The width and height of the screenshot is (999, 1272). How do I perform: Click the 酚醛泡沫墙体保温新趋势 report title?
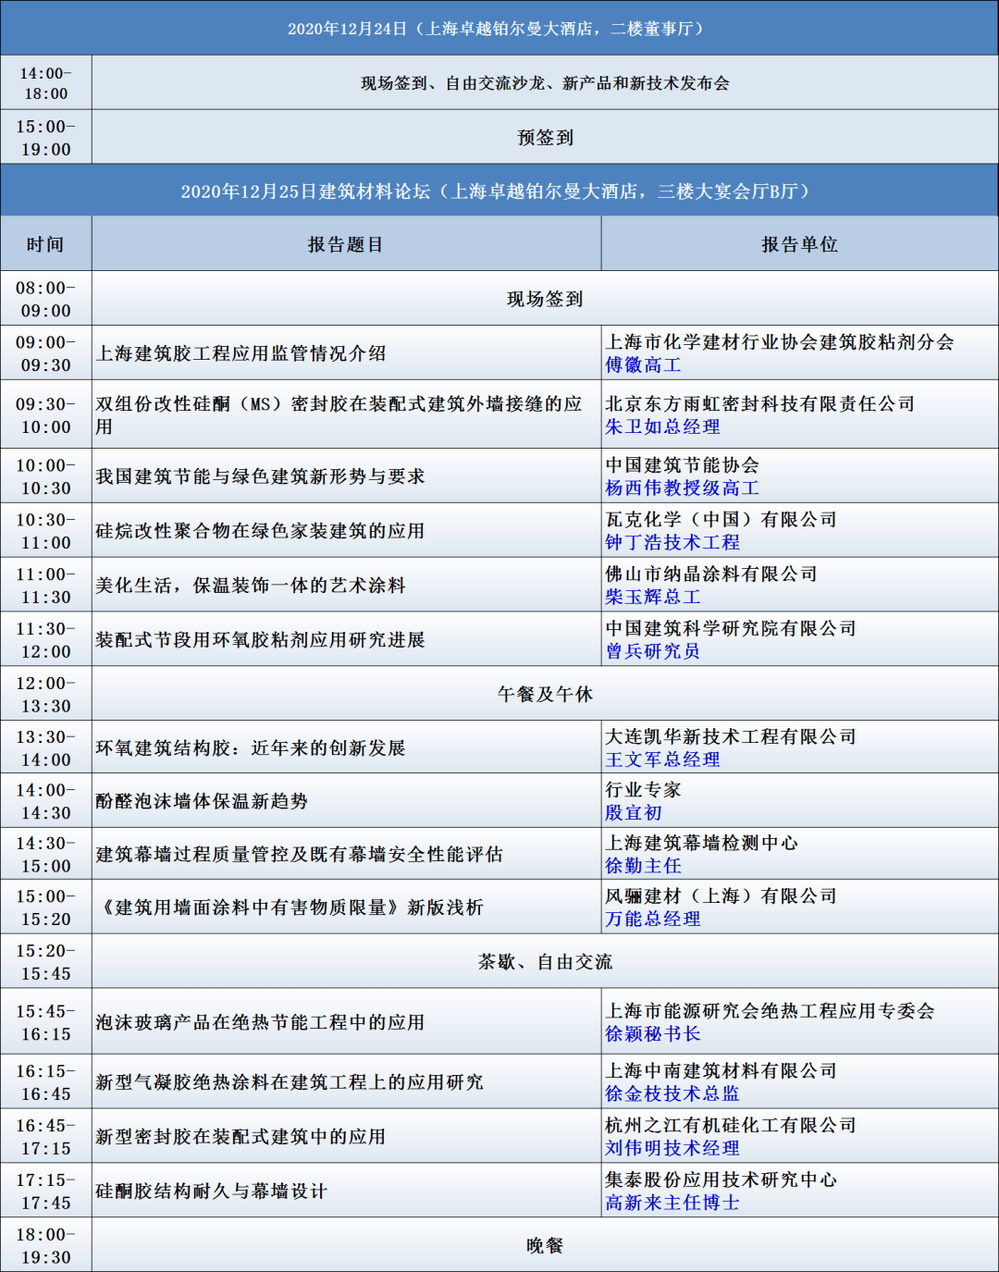[202, 802]
